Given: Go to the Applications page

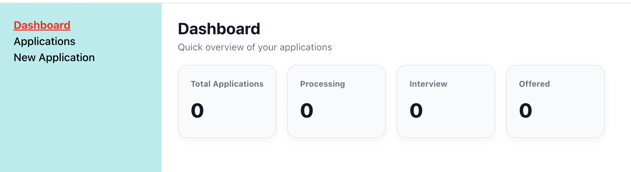Looking at the screenshot, I should pyautogui.click(x=44, y=41).
